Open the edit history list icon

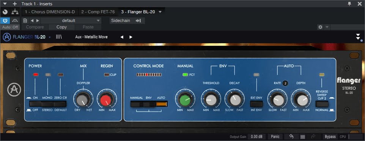303,136
